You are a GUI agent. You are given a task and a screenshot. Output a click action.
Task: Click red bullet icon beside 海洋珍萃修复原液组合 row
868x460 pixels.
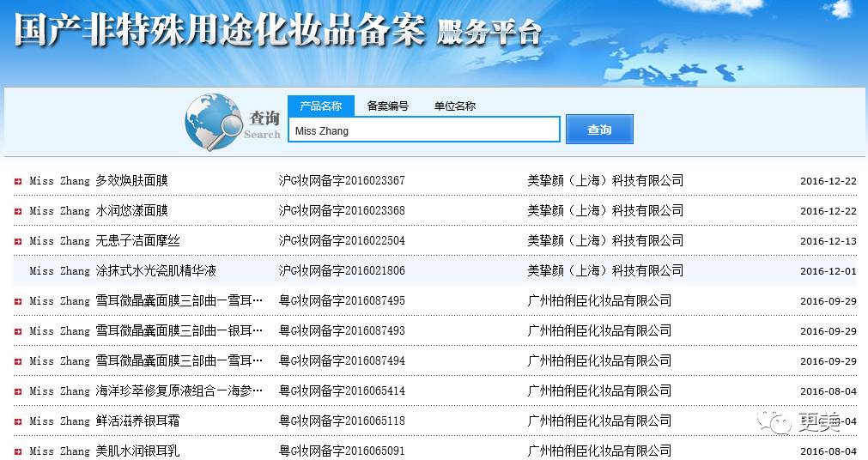(x=18, y=391)
